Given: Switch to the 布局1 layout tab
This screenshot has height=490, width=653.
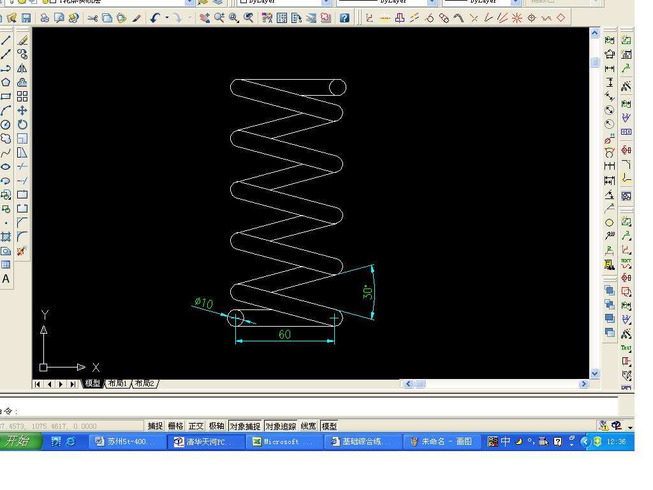Looking at the screenshot, I should tap(117, 383).
